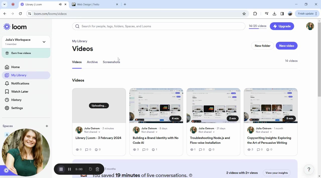The image size is (321, 178).
Task: Switch to the Videos tab
Action: (77, 62)
